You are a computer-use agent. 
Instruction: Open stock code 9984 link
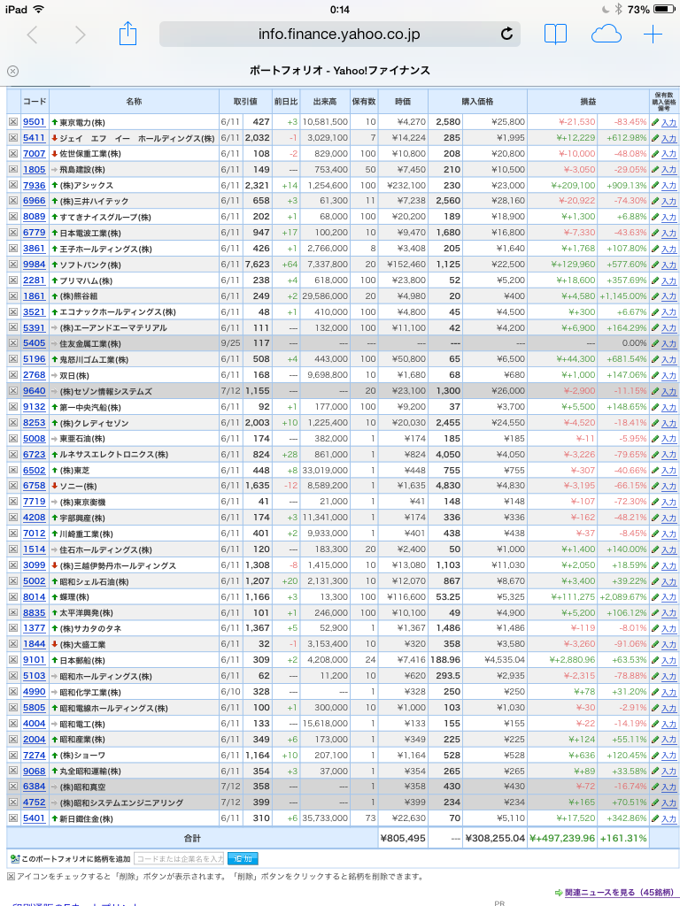coord(35,265)
